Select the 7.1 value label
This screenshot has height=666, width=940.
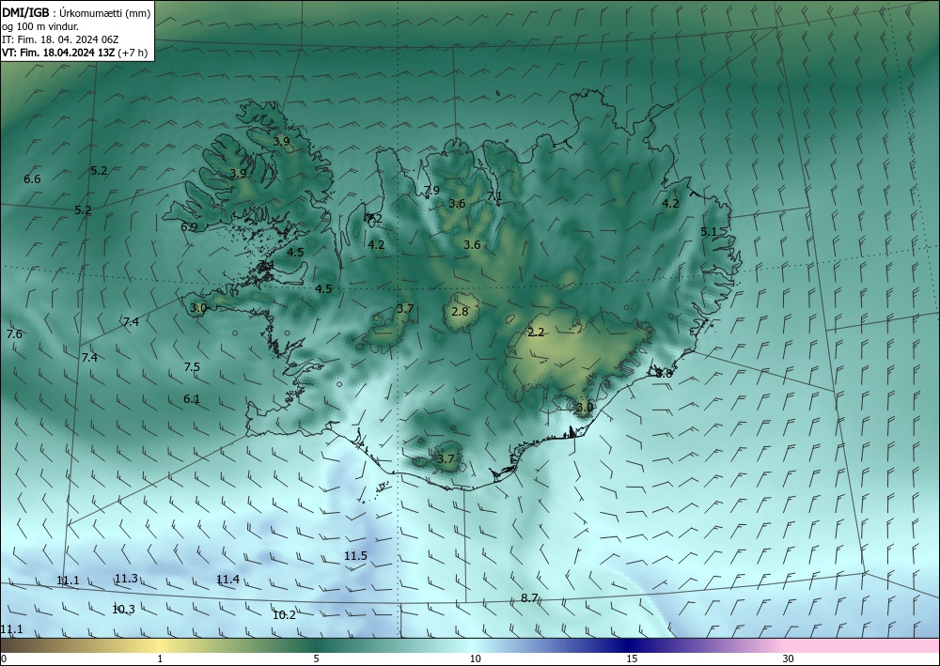494,195
